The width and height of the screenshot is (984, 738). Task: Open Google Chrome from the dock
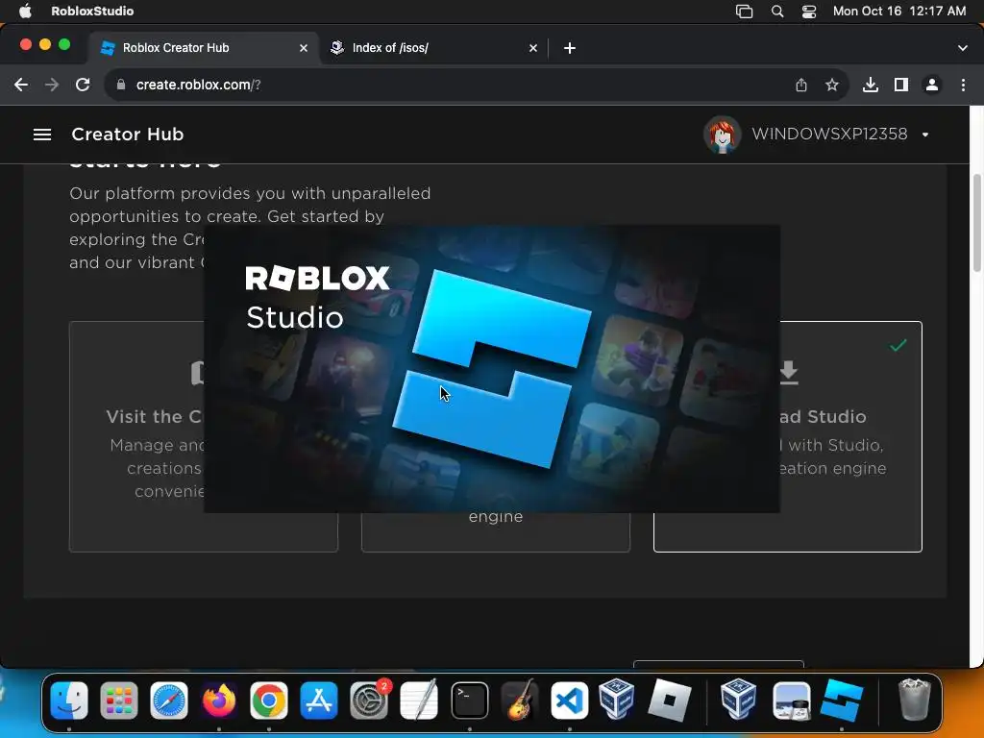click(269, 700)
